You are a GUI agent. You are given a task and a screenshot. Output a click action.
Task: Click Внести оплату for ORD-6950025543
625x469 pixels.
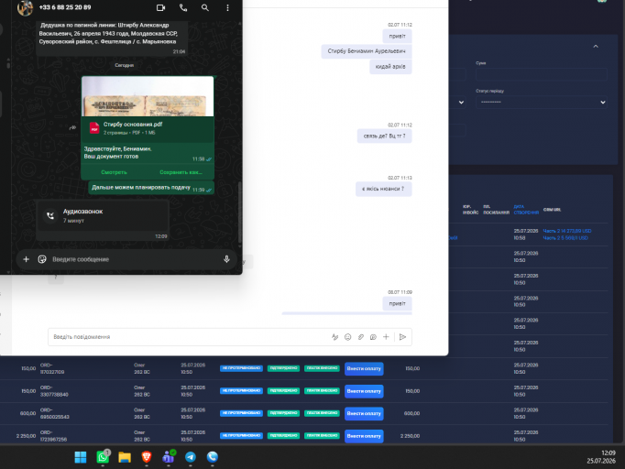click(364, 414)
